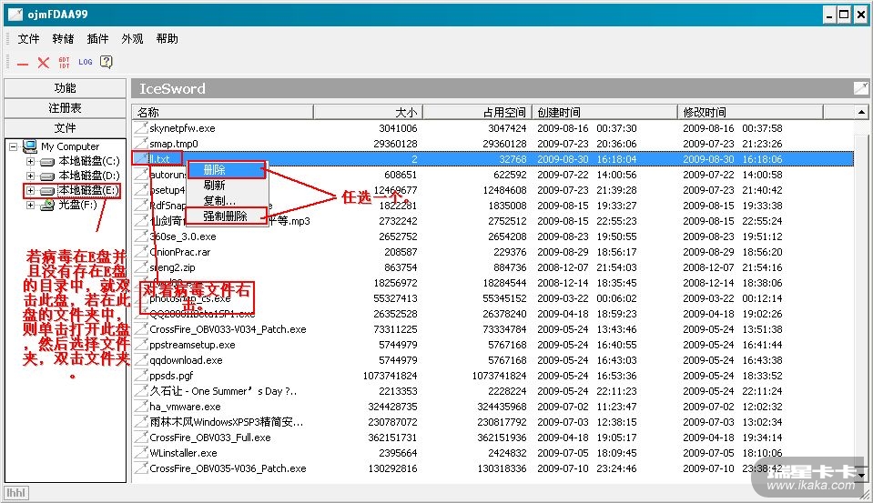The image size is (873, 503).
Task: Expand the 本地磁盘(E:) node
Action: point(30,190)
